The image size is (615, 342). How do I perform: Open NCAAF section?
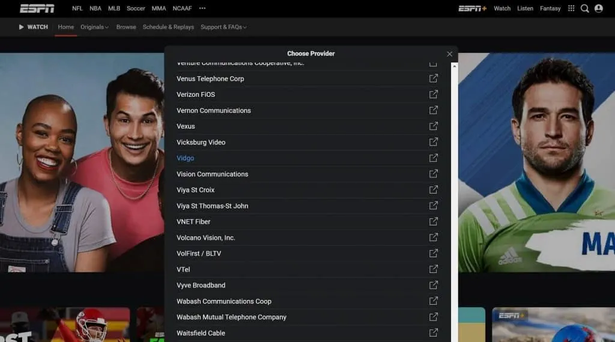(x=182, y=8)
